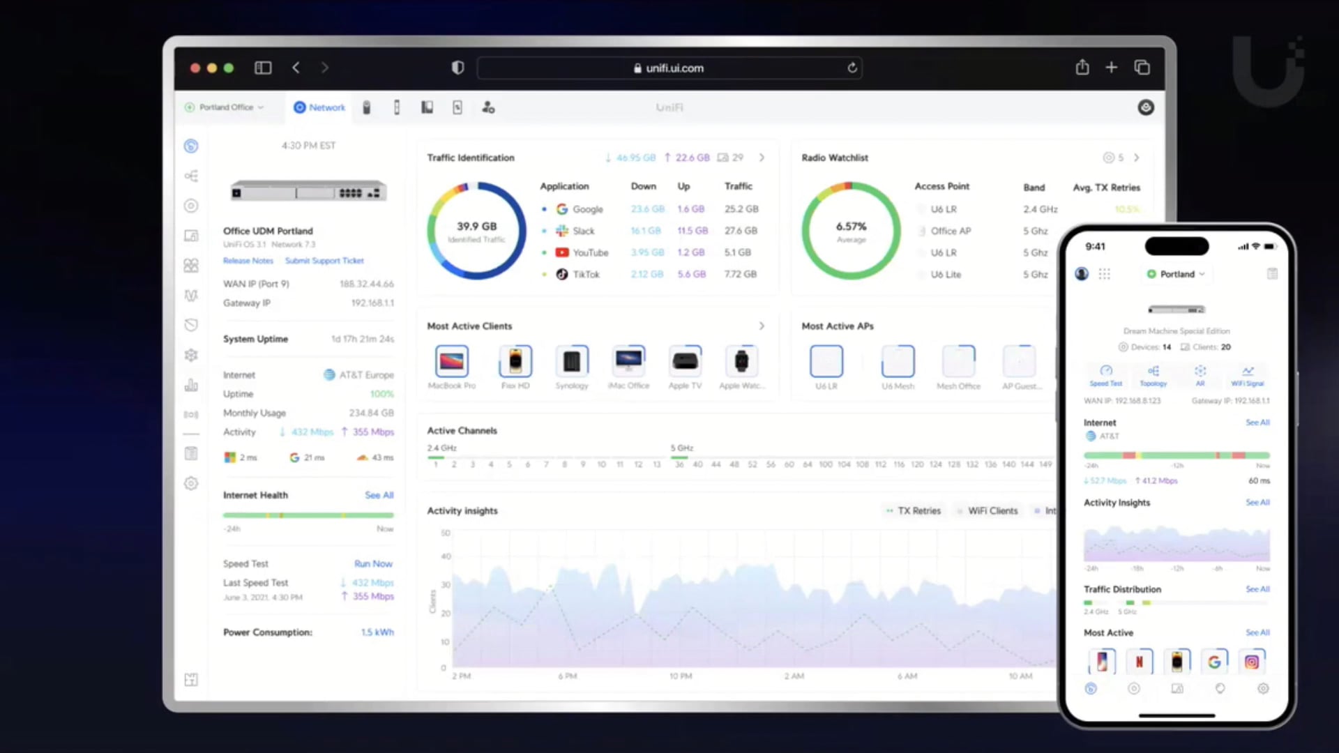
Task: Open the user management app icon
Action: (488, 107)
